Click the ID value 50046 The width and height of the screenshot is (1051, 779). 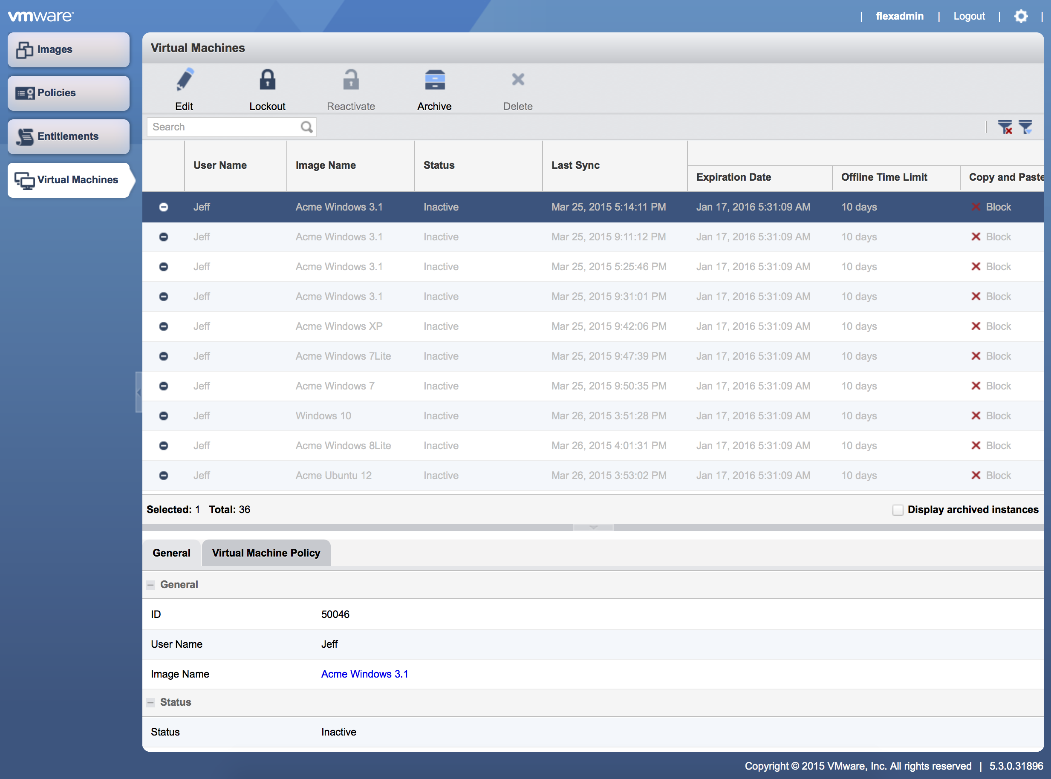tap(335, 615)
